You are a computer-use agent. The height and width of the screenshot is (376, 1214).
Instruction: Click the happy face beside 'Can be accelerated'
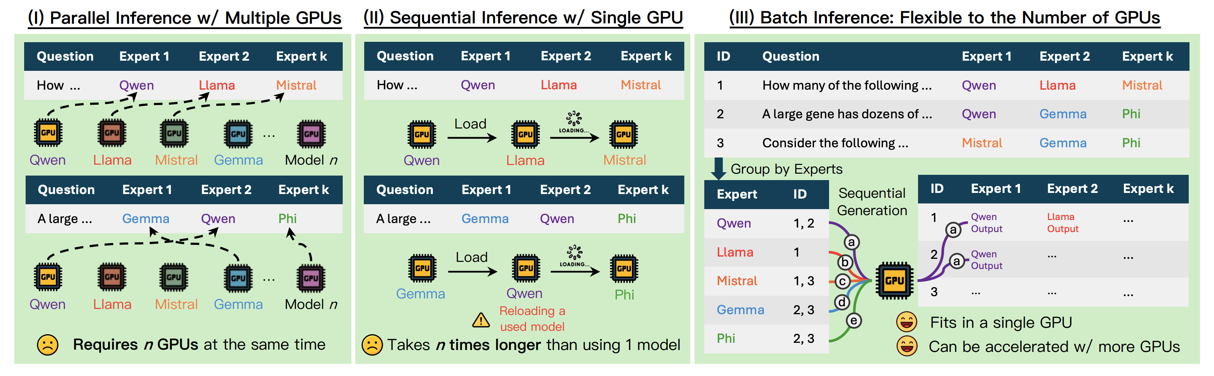[907, 346]
